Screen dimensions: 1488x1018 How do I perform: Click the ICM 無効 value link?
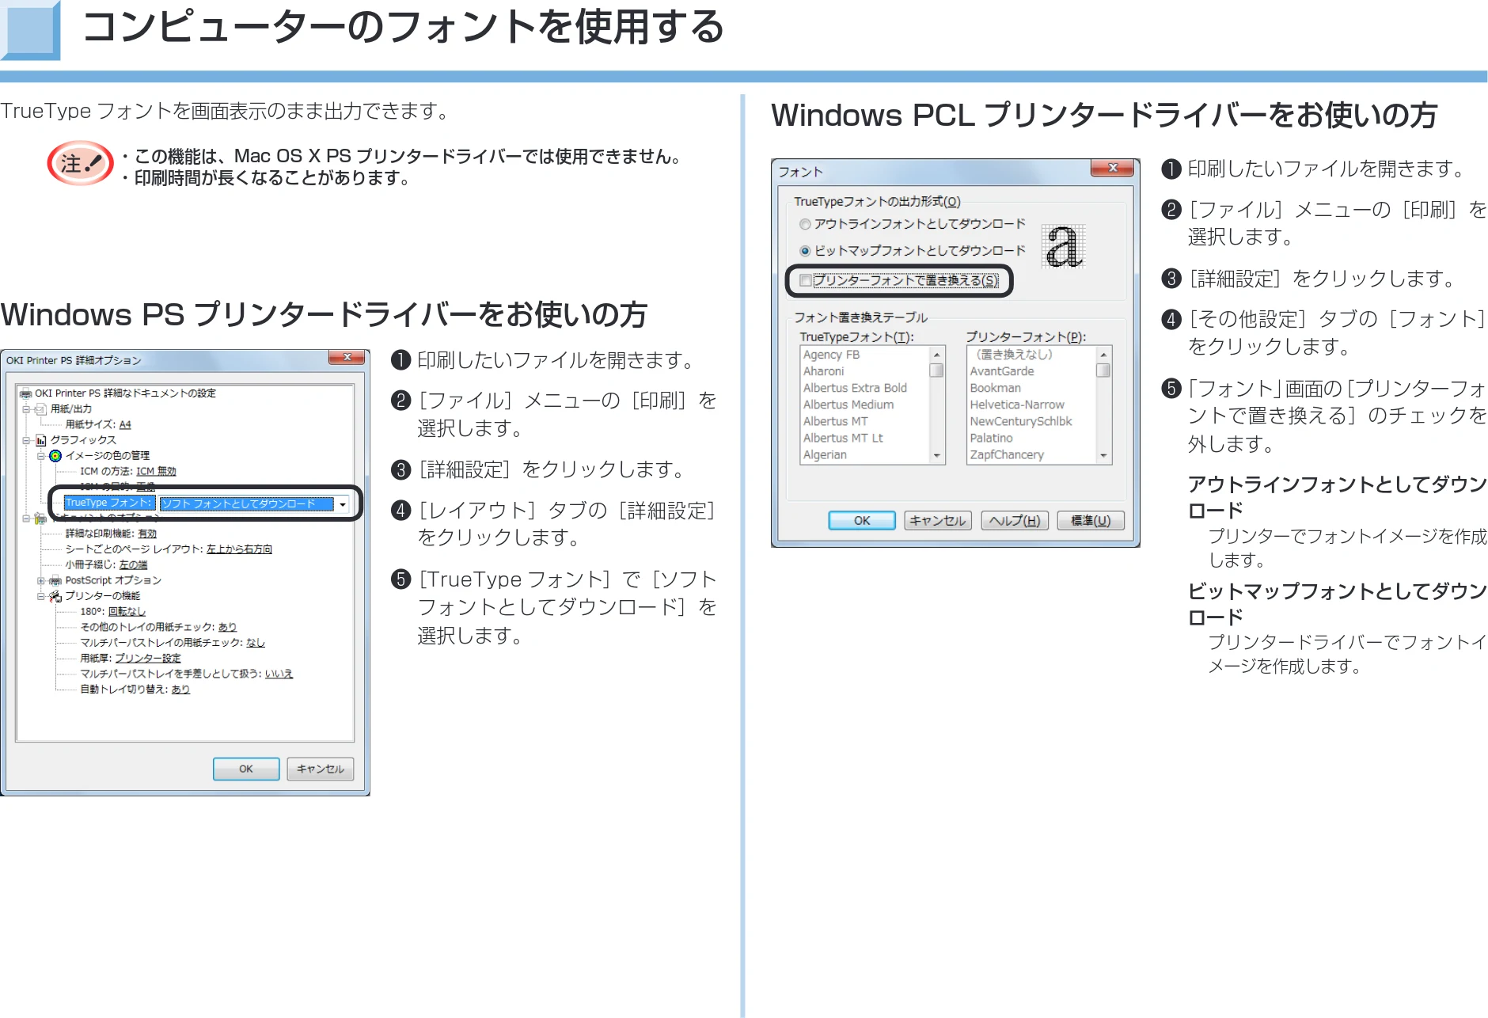[156, 472]
